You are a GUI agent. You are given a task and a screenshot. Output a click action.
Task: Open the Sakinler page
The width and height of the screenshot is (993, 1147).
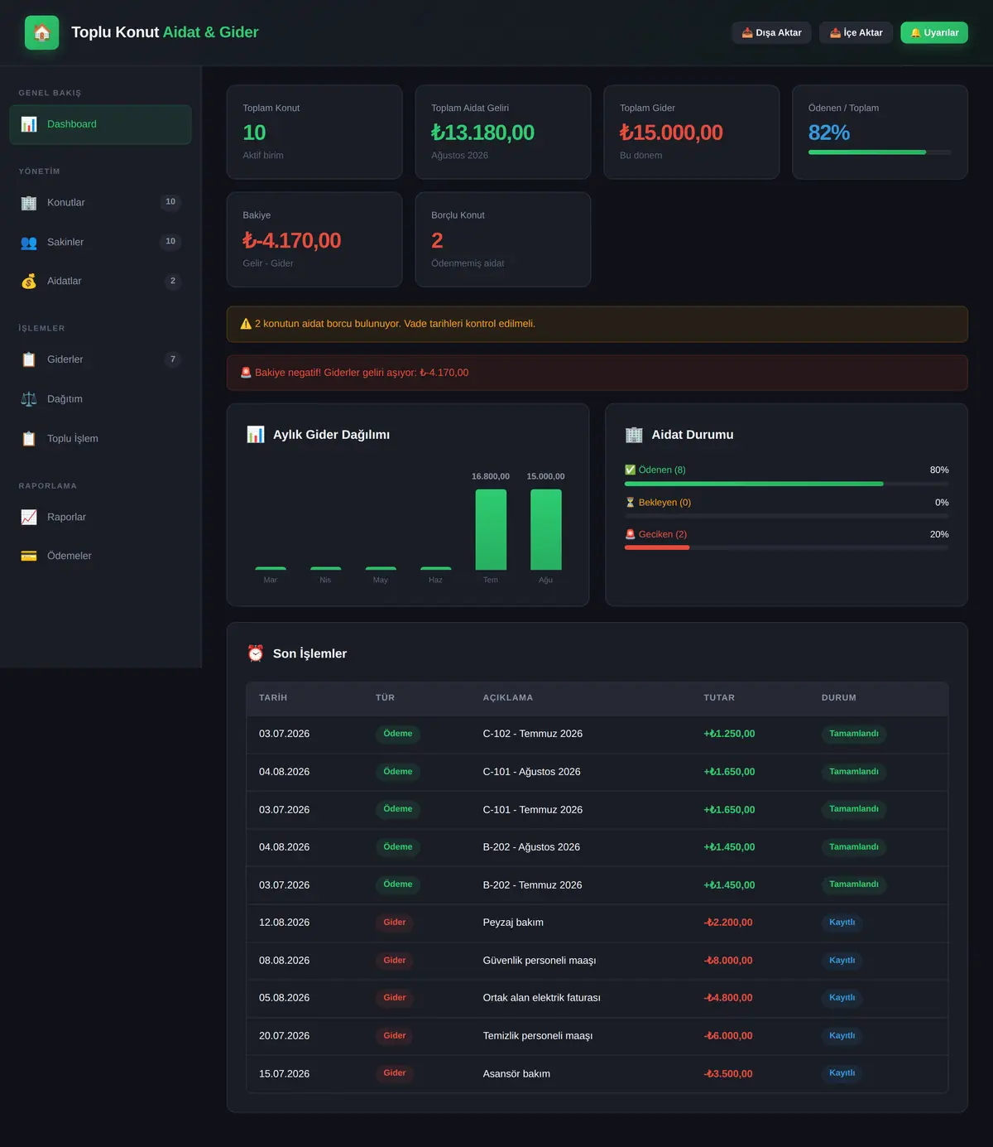[100, 243]
